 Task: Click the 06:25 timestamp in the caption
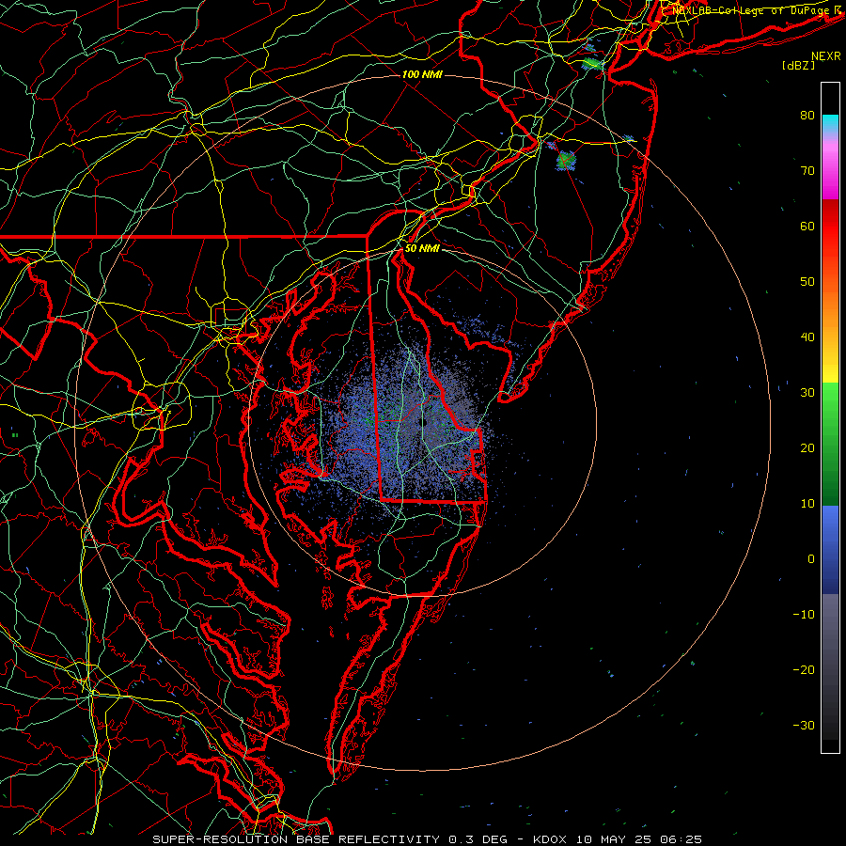[679, 839]
